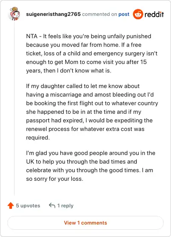The height and width of the screenshot is (237, 171).
Task: Click the reddit wordmark text
Action: pyautogui.click(x=154, y=14)
